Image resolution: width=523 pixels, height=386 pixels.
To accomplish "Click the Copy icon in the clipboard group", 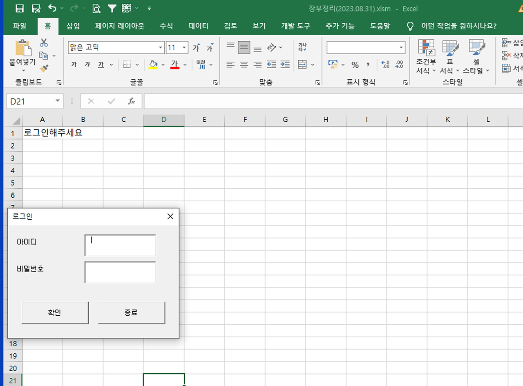I will (44, 56).
